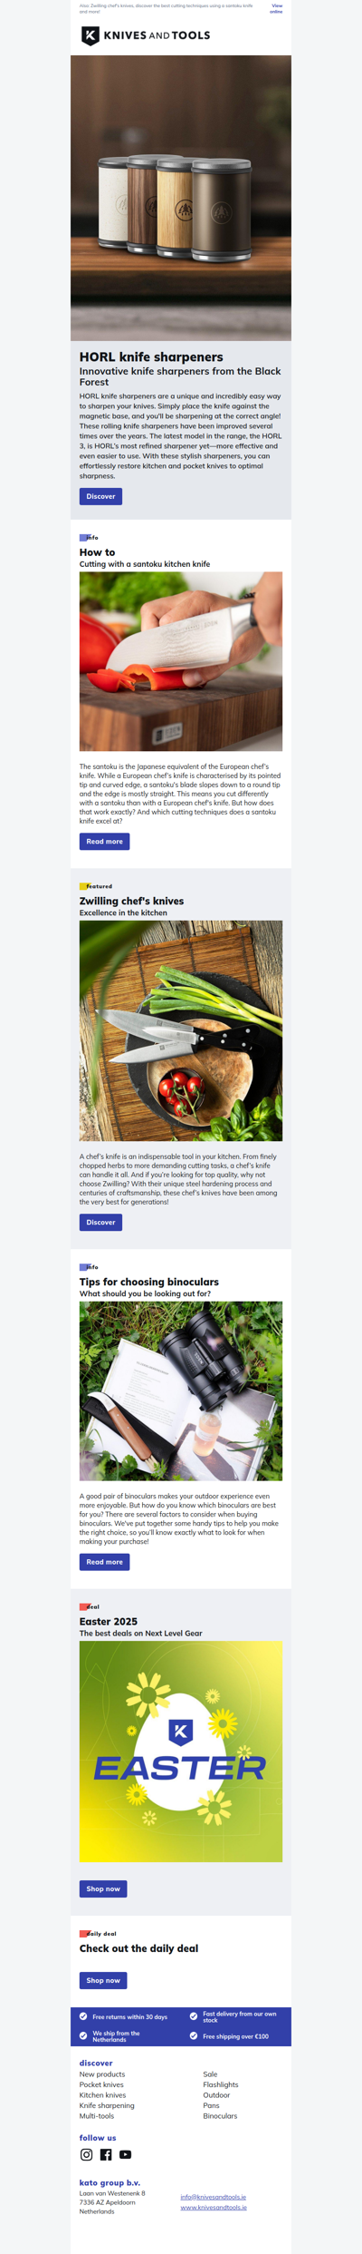Click the www.knivesandtools.ie website link
362x2254 pixels.
click(x=214, y=2208)
